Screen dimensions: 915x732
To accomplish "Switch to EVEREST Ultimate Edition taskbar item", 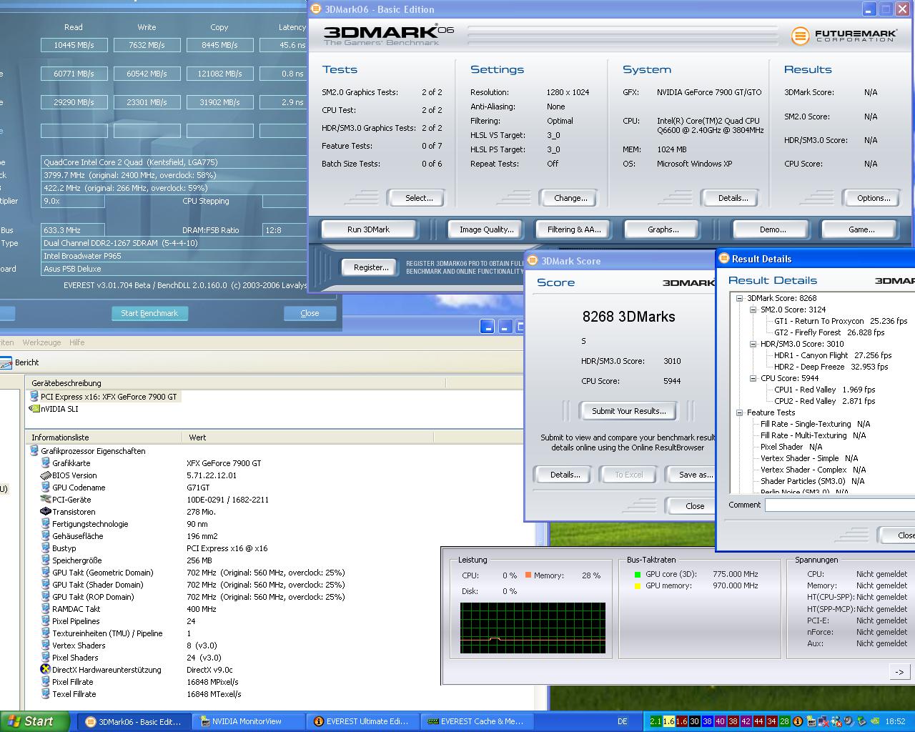I will 362,721.
